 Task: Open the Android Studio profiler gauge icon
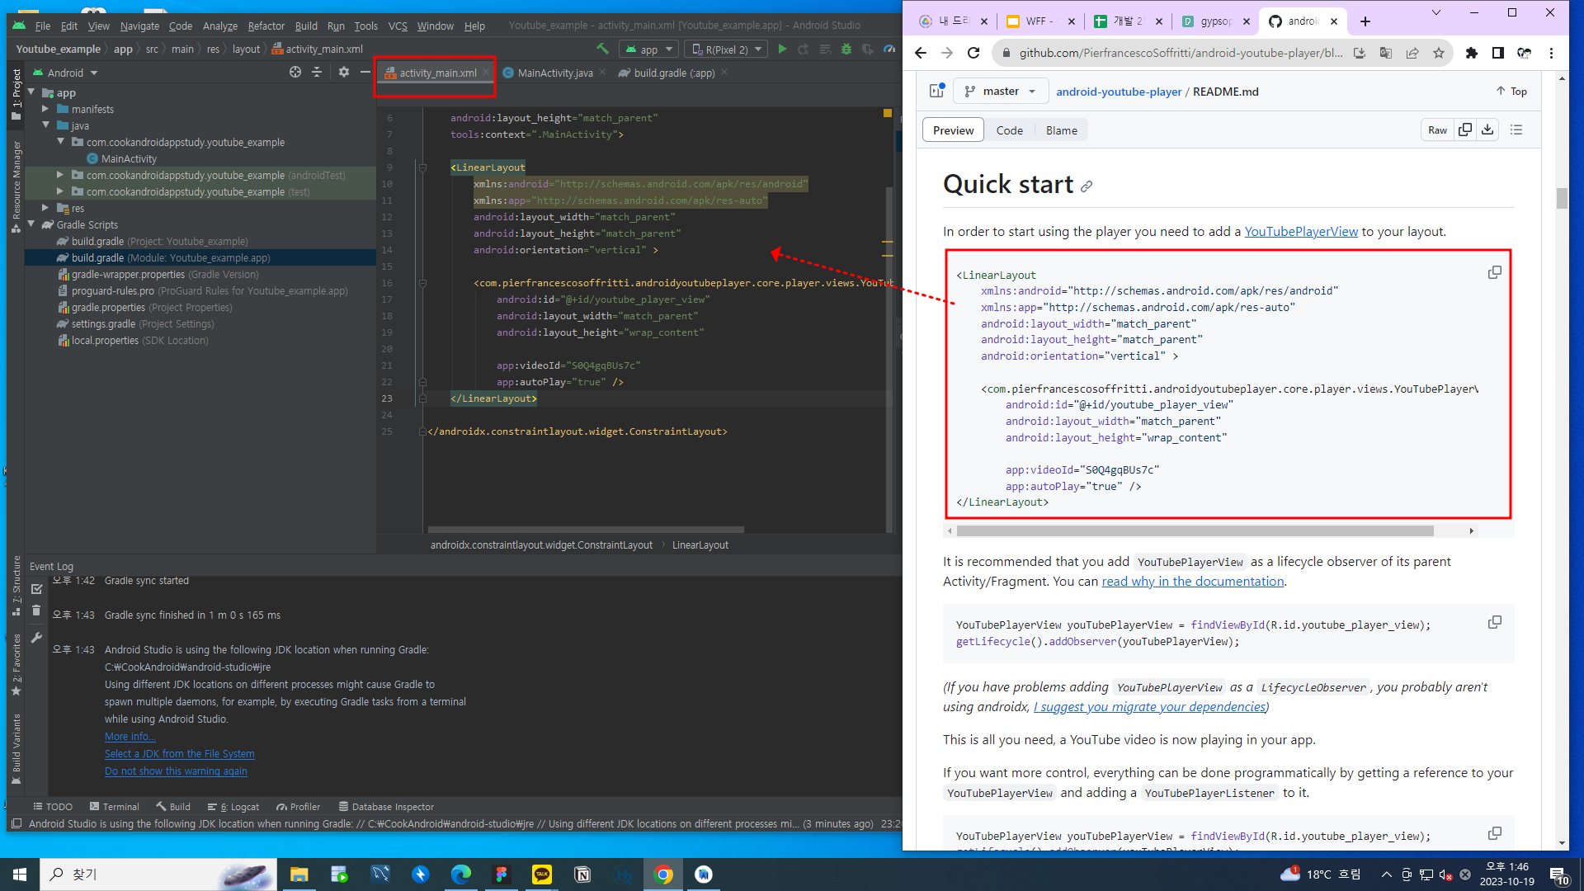click(889, 49)
